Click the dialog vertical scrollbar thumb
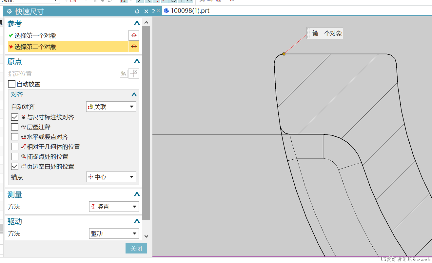The width and height of the screenshot is (432, 263). 146,123
